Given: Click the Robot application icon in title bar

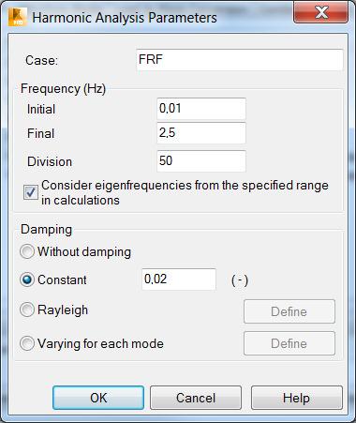Looking at the screenshot, I should point(18,17).
